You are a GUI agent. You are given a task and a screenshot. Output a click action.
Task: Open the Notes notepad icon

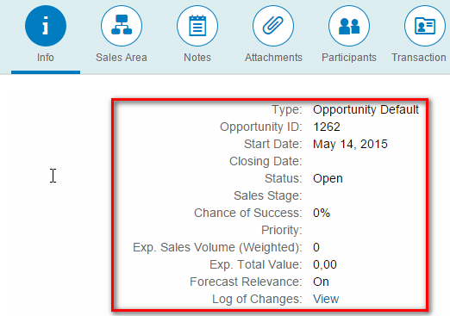197,26
